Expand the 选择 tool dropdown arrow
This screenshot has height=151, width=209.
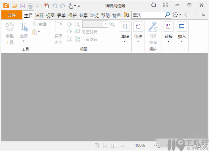(x=23, y=41)
